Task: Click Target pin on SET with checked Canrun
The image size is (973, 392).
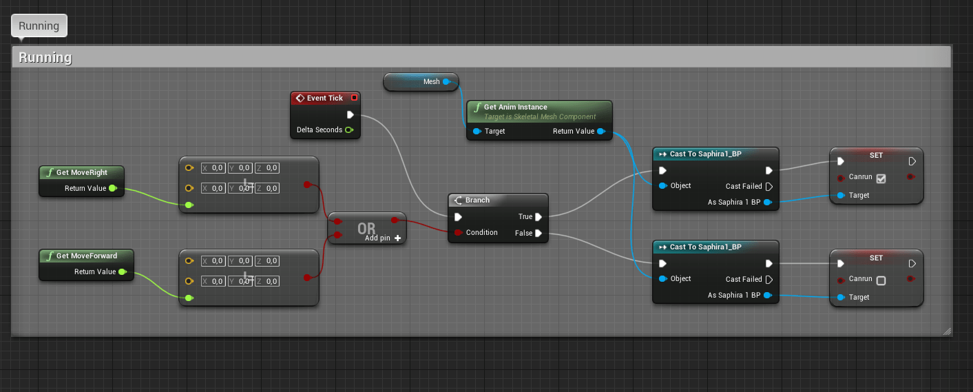Action: (841, 196)
